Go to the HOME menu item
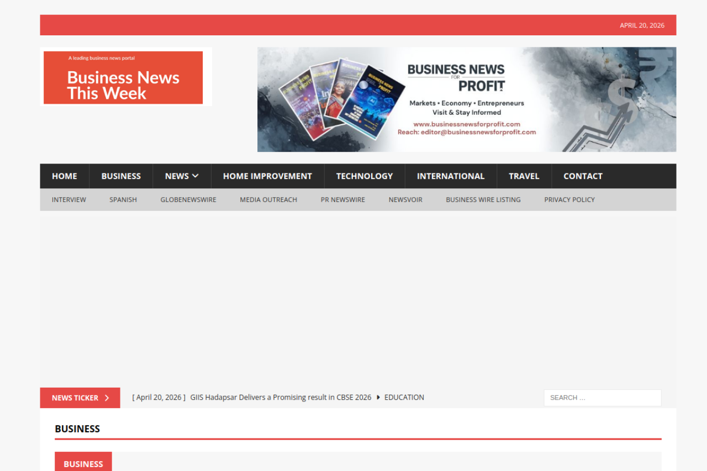 [65, 176]
